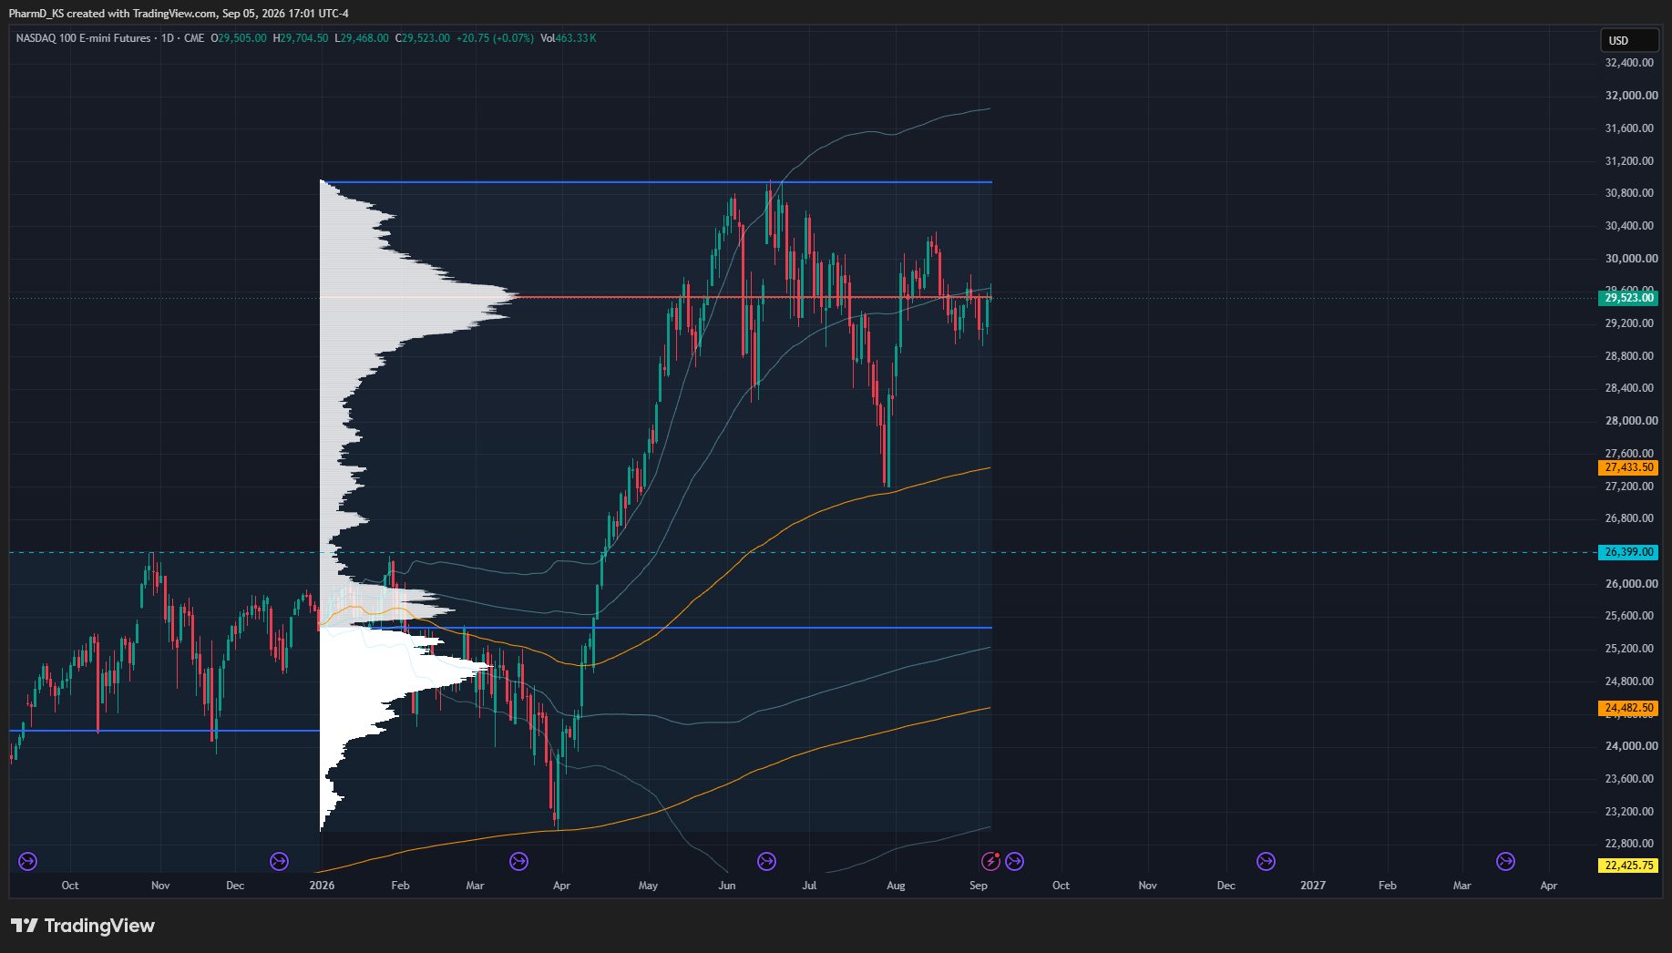Open the first rollover marker before the Oct 2025 label
Image resolution: width=1672 pixels, height=953 pixels.
click(x=27, y=861)
